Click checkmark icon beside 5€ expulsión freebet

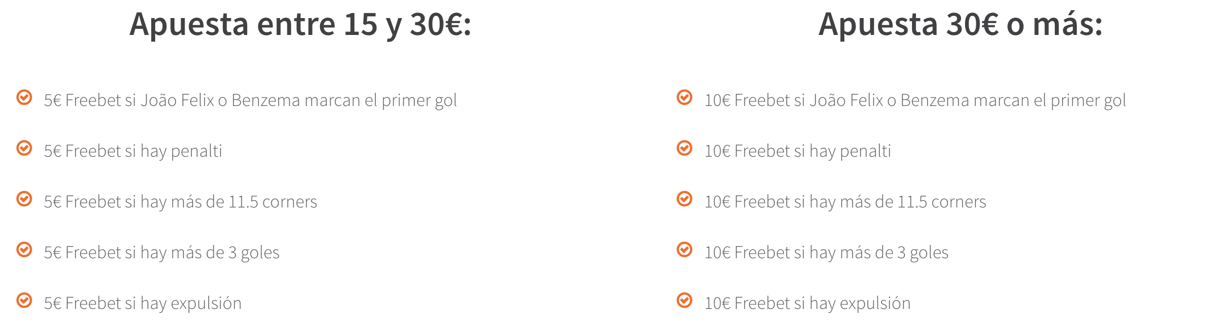click(x=24, y=301)
